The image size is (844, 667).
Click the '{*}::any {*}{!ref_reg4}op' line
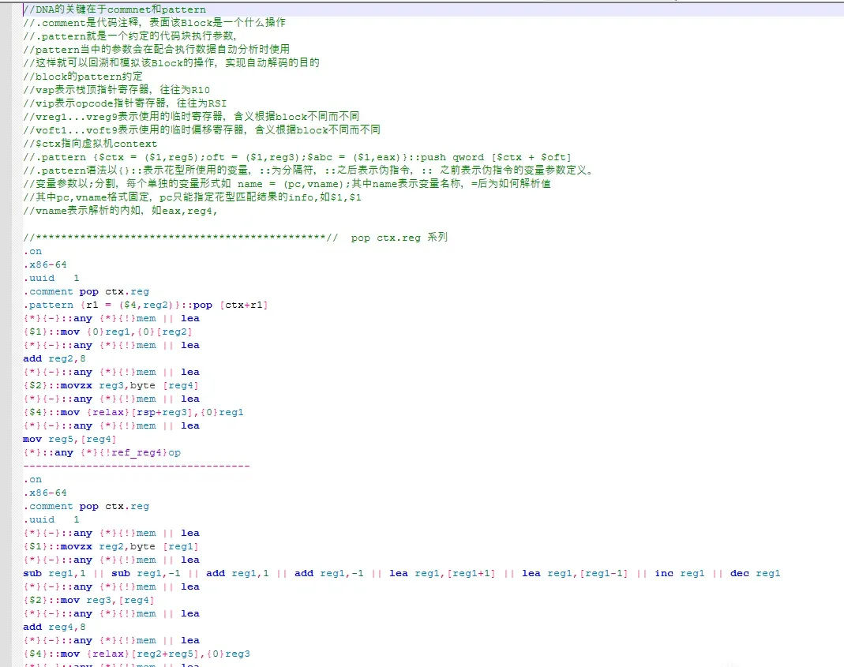coord(102,453)
